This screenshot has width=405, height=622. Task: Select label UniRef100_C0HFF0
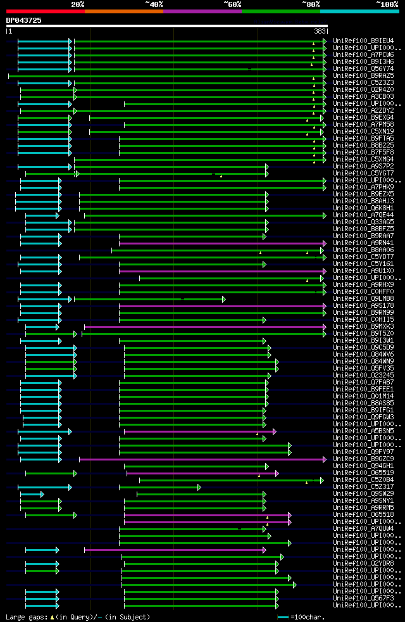pyautogui.click(x=363, y=292)
